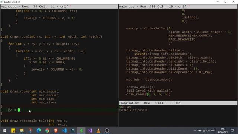Click the 'biCompression = BI_RGB;' line
Screen dimensions: 238x134
[x=170, y=72]
